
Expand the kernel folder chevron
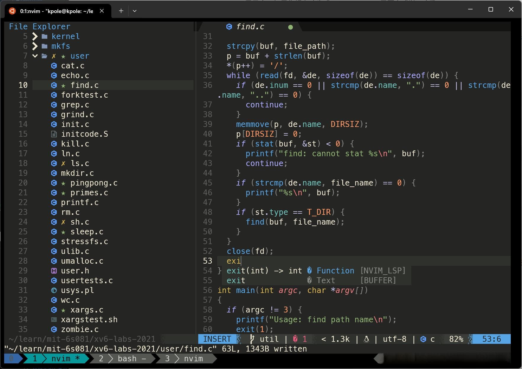[x=35, y=36]
